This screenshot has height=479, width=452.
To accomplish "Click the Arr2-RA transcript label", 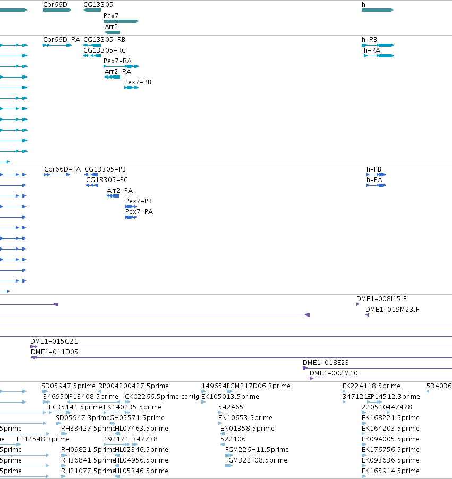I will [118, 72].
